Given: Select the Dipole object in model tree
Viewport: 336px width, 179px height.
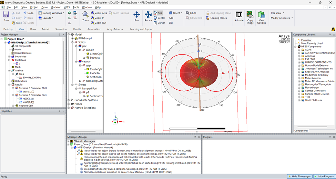Looking at the screenshot, I should click(90, 50).
